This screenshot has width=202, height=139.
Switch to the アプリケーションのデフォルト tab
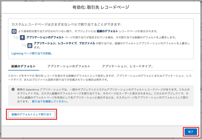68,66
